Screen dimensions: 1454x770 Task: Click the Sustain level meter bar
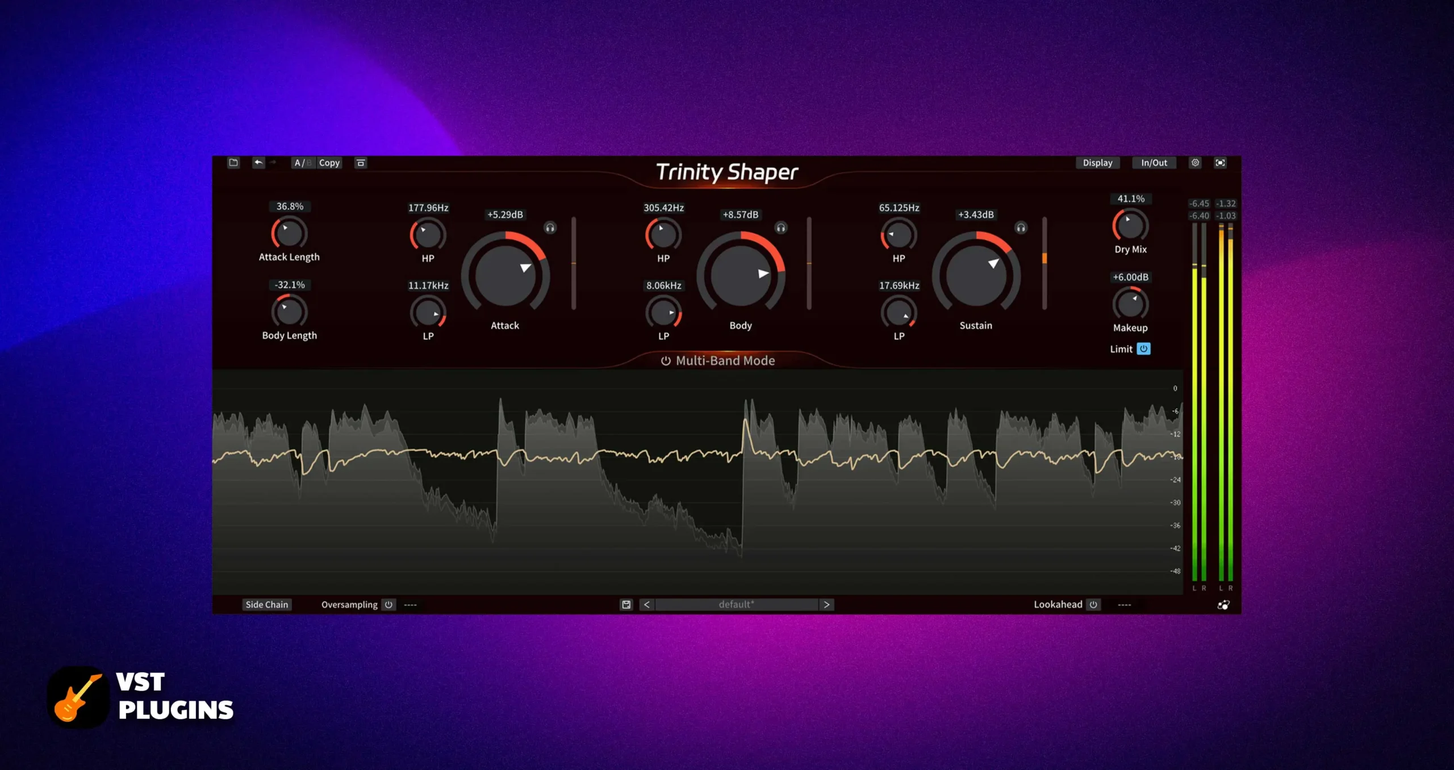tap(1044, 263)
